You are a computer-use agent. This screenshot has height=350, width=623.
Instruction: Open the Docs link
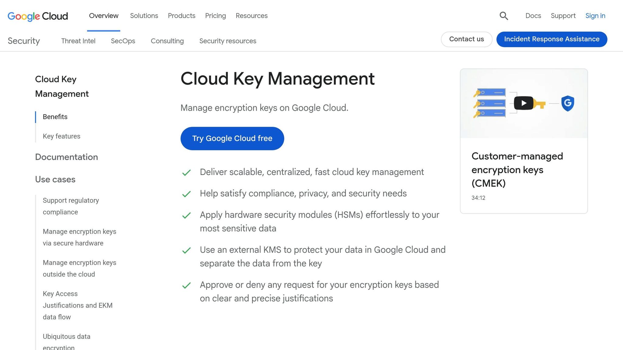click(533, 16)
